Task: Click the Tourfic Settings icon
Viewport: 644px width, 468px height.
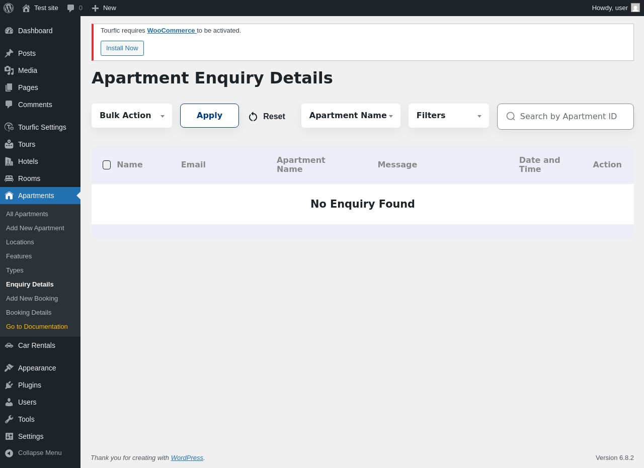Action: (9, 127)
